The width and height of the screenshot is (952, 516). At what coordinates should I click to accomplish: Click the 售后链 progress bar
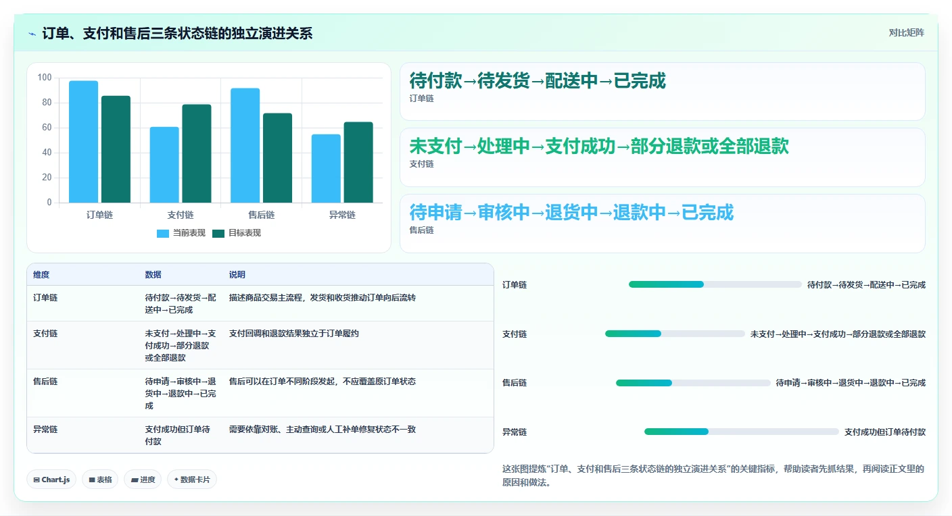[693, 383]
